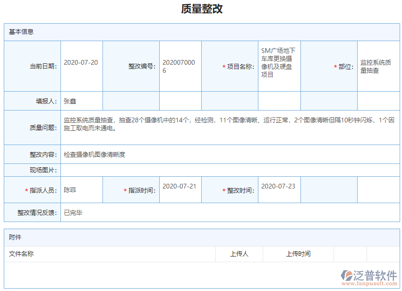Click the 上传人 column header
Viewport: 402px width, 291px height.
click(239, 254)
